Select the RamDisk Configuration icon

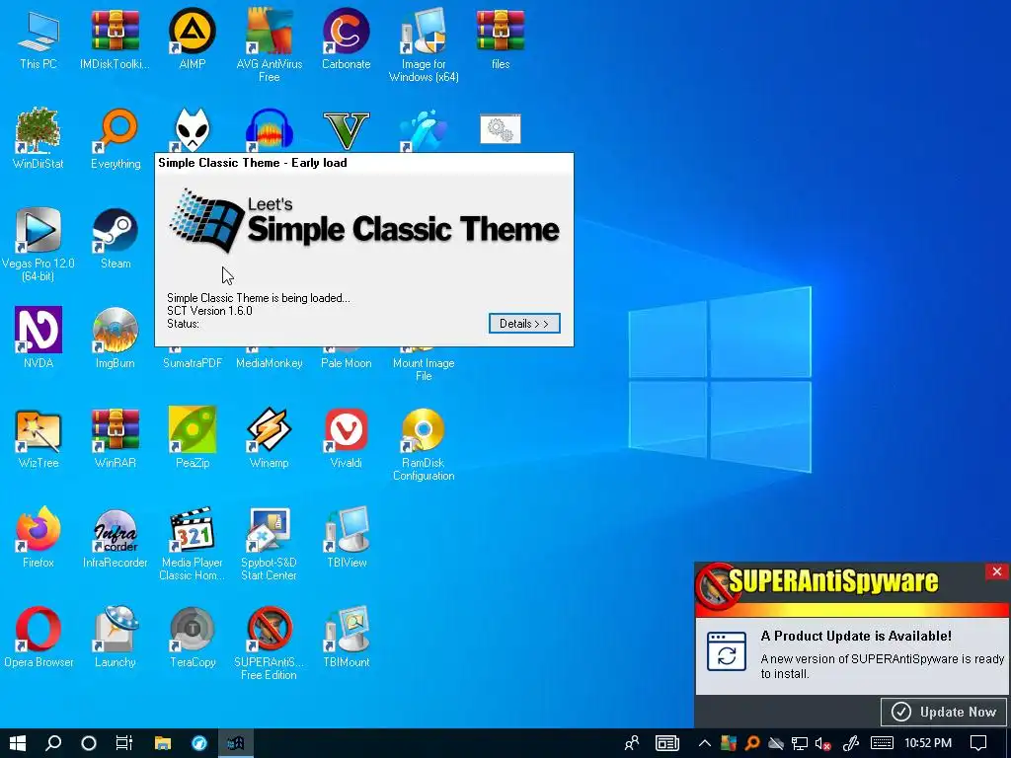coord(424,429)
